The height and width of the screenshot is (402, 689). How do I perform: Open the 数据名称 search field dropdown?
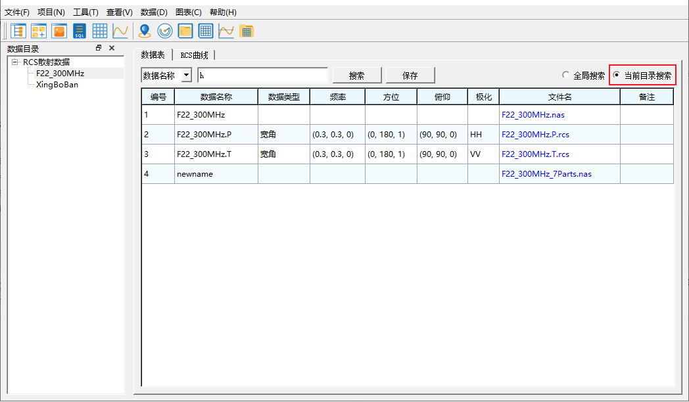click(187, 75)
